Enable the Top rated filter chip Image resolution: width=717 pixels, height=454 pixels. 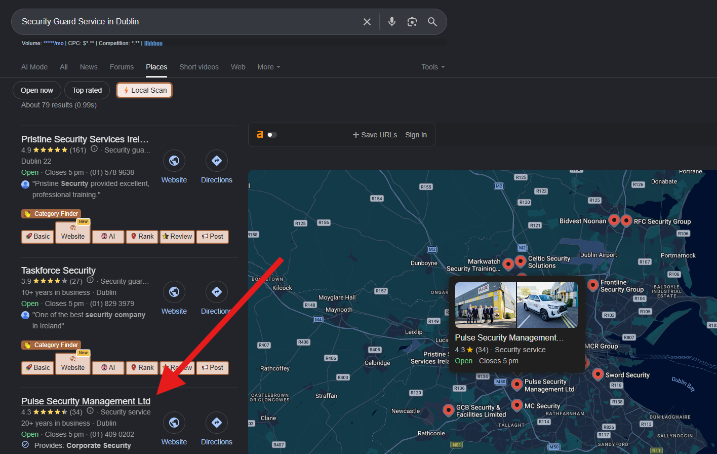87,90
